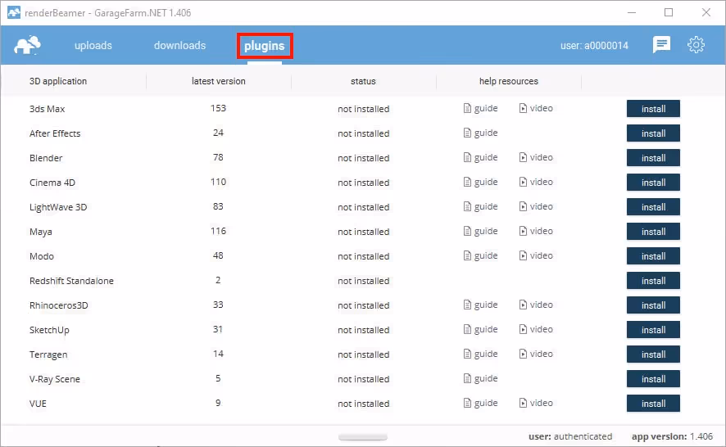Open the After Effects guide link
Image resolution: width=726 pixels, height=447 pixels.
tap(481, 133)
